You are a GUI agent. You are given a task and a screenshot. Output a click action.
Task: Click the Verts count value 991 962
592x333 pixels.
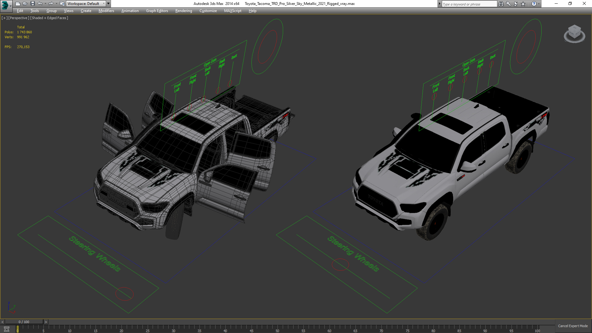(23, 37)
